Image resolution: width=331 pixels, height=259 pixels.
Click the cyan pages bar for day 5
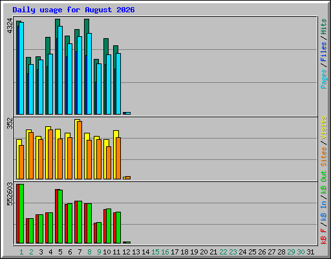(x=60, y=70)
